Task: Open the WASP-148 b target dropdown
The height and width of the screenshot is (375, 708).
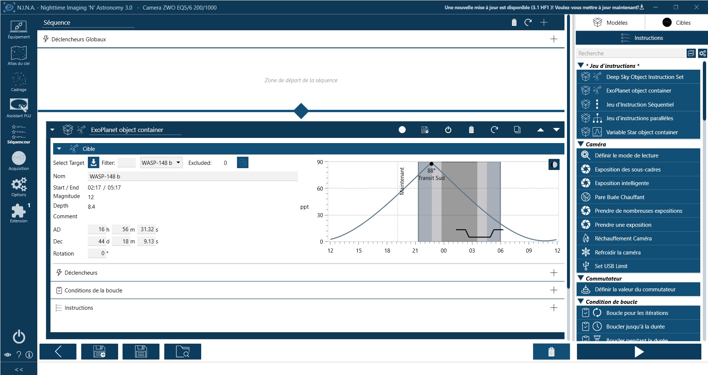Action: point(161,163)
